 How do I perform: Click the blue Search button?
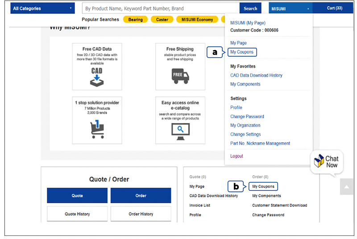tap(250, 8)
